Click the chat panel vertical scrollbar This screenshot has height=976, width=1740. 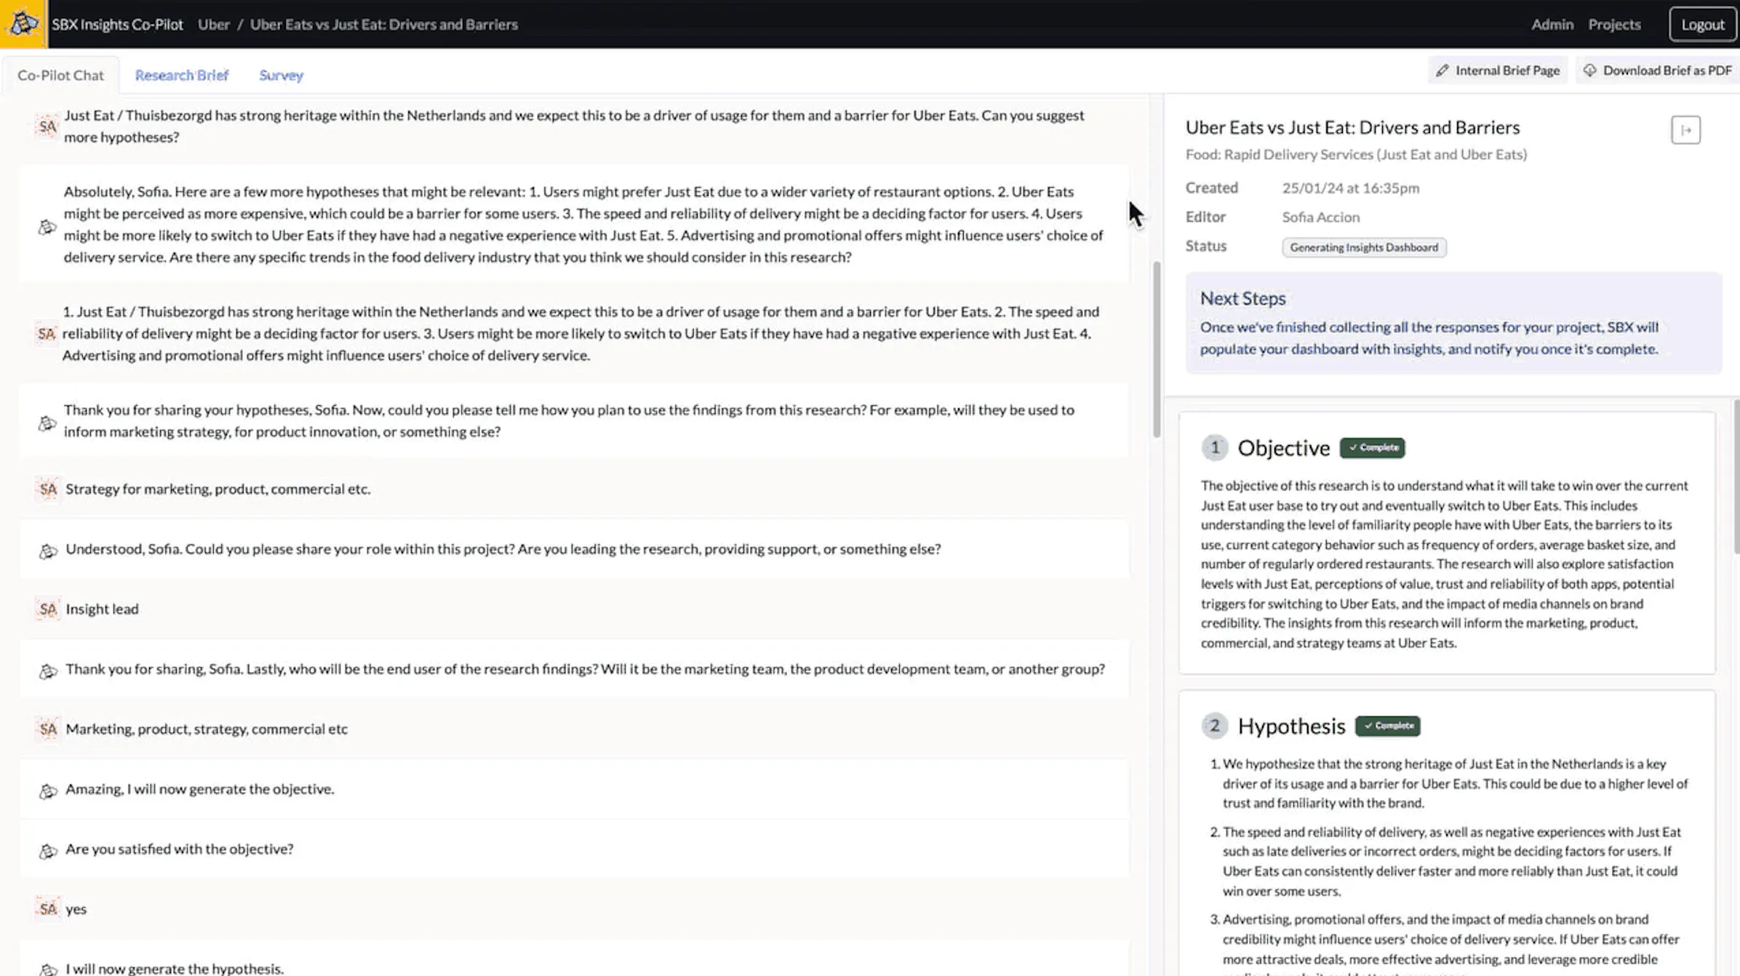[1156, 349]
